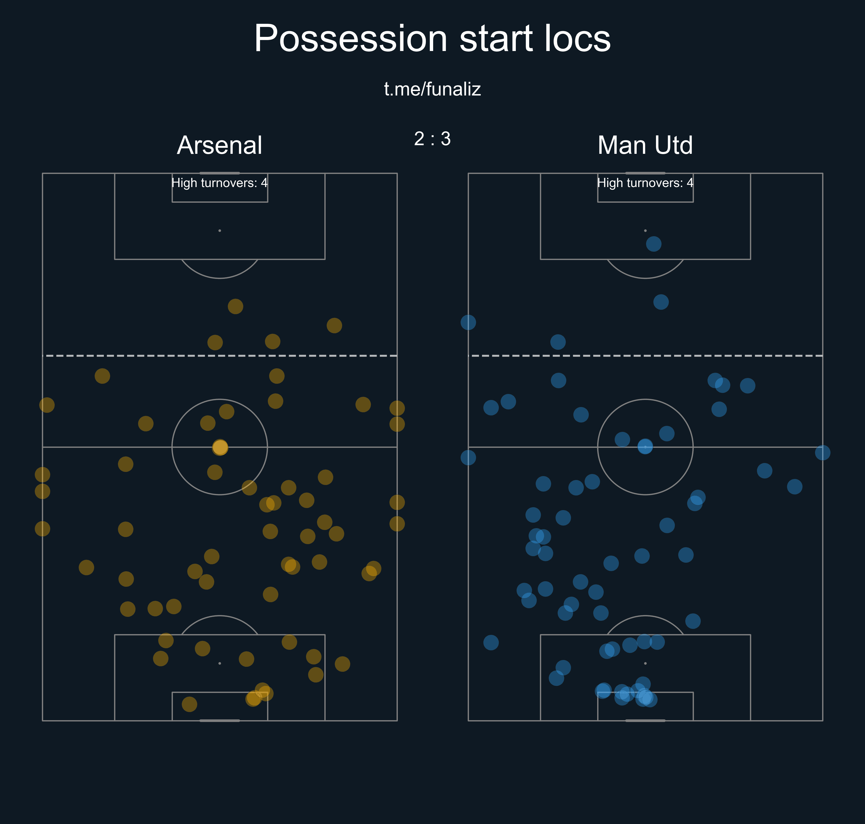Open the t.me/funaliz link
This screenshot has width=865, height=824.
point(432,89)
